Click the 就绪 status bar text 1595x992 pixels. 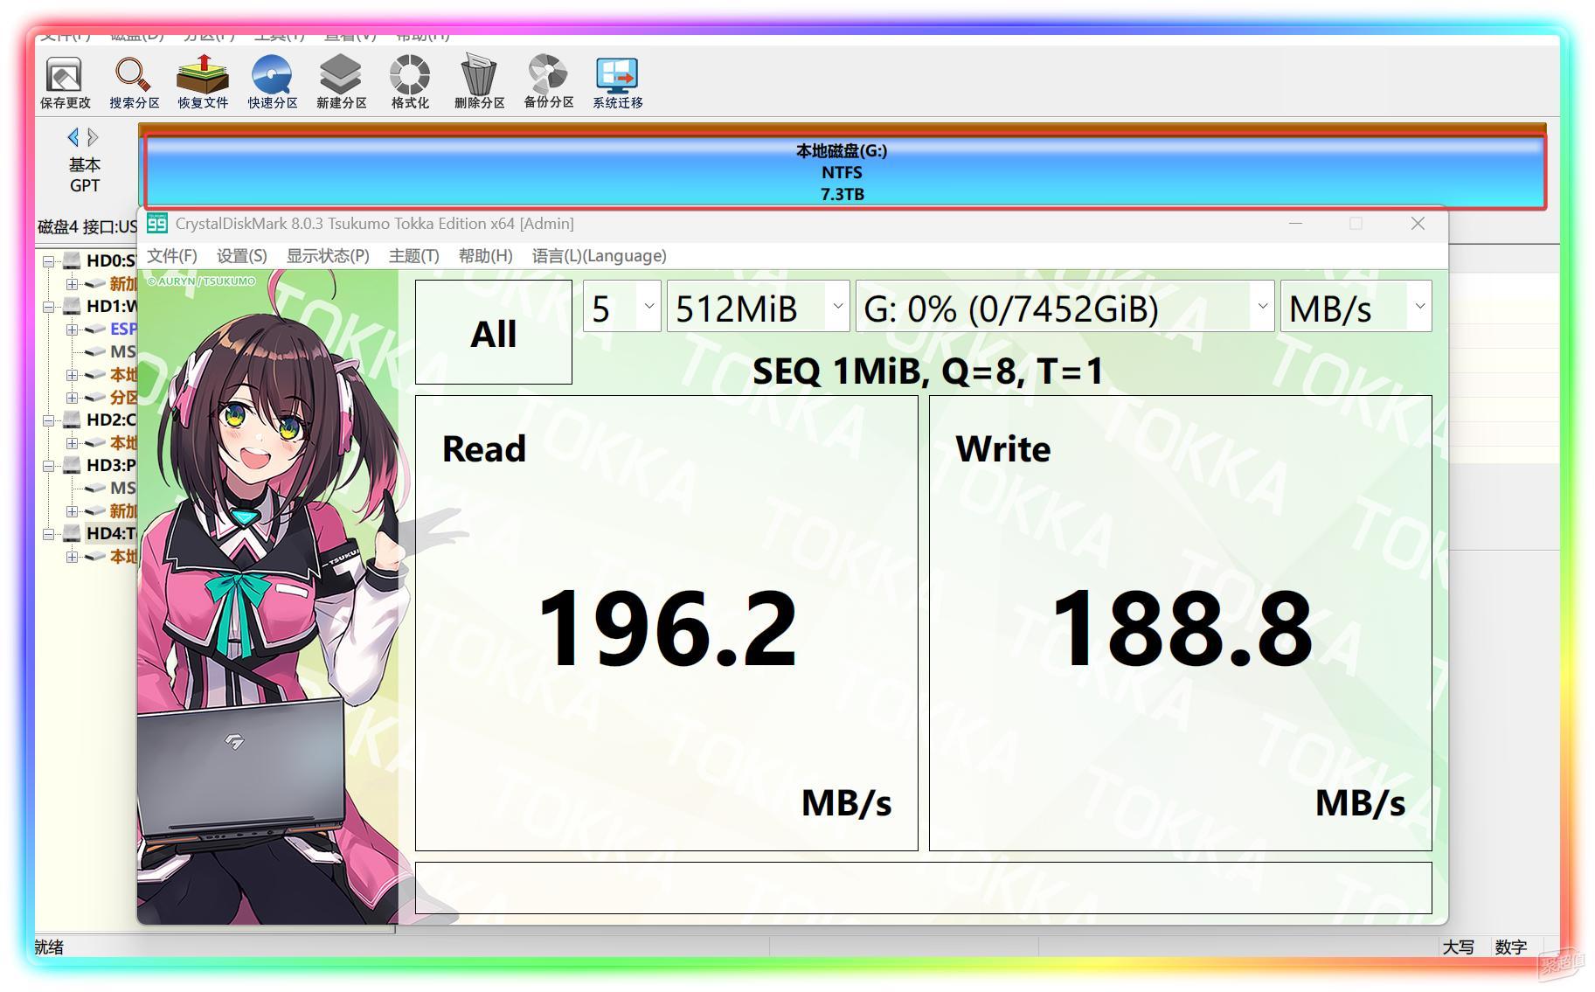[x=49, y=947]
